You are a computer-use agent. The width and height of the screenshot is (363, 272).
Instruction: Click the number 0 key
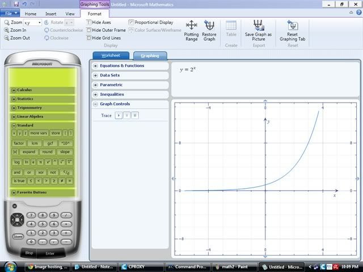(x=31, y=242)
